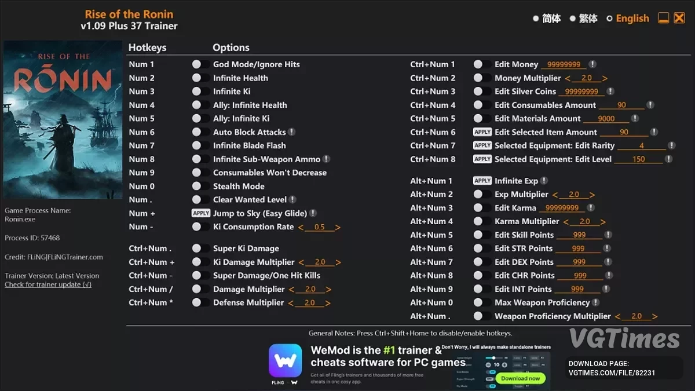Click the info icon beside Jump to Sky
The image size is (695, 391).
click(x=313, y=213)
